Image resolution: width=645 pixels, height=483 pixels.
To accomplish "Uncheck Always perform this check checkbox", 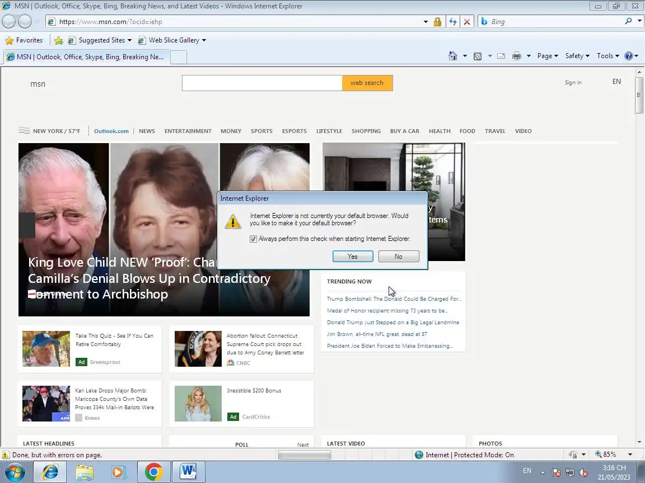I will [x=253, y=239].
